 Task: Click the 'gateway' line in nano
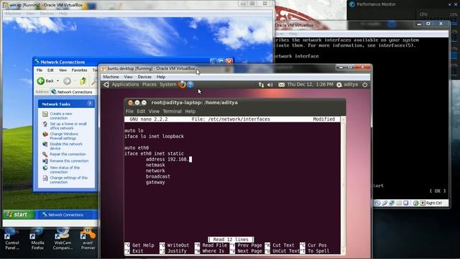(155, 182)
